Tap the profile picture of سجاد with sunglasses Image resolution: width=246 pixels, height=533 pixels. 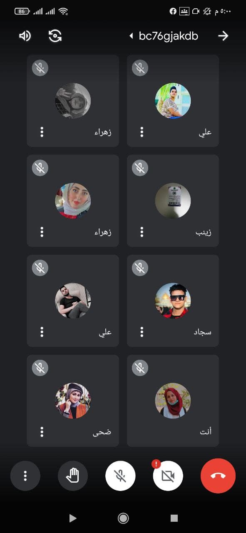(173, 301)
